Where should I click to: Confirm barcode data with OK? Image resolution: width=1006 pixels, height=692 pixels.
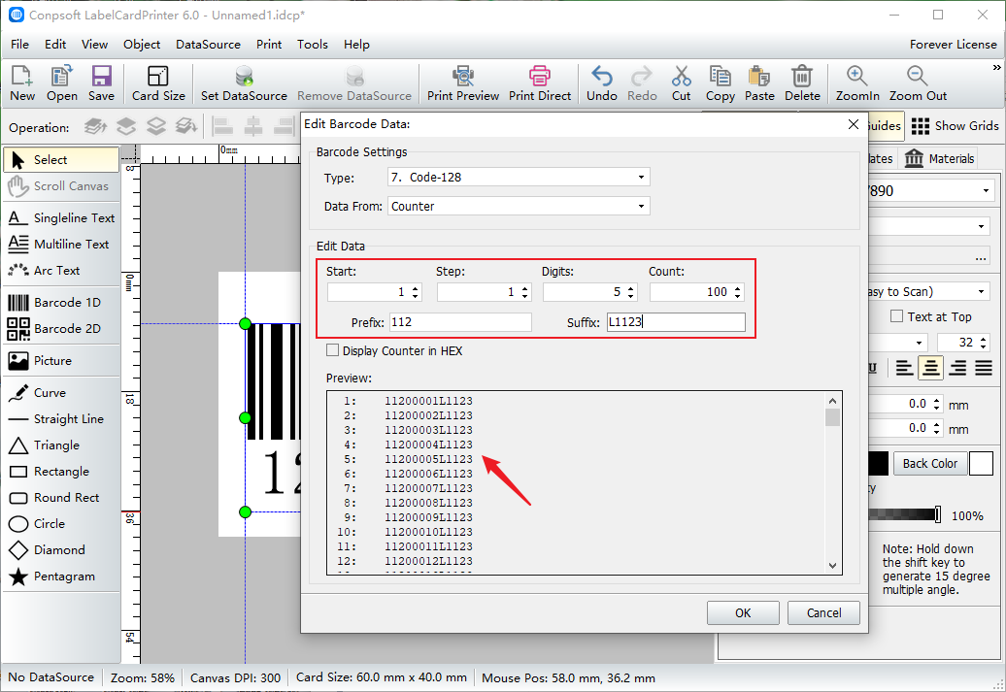click(743, 612)
